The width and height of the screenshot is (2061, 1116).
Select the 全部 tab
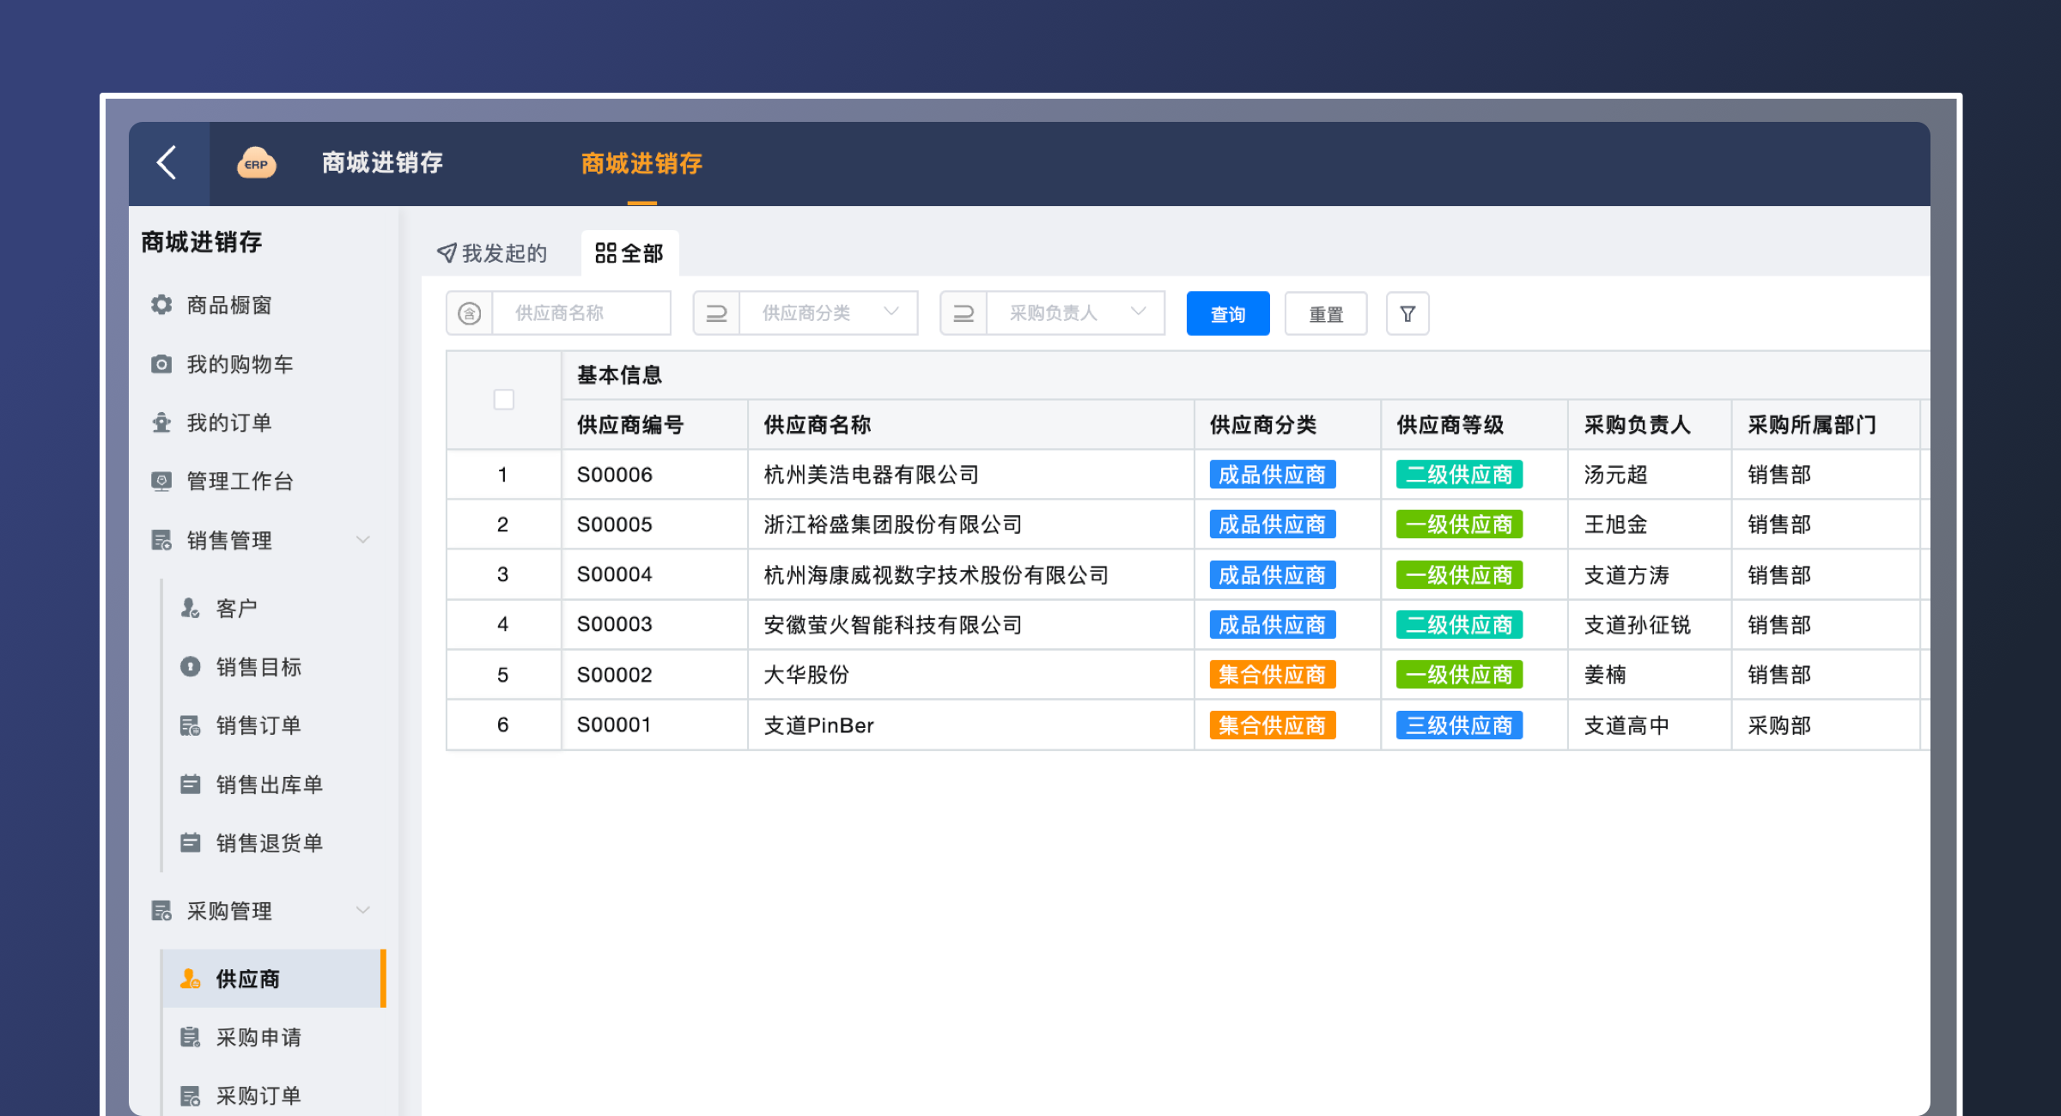(629, 253)
